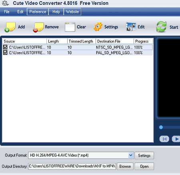The image size is (180, 175).
Task: Click 100% progress in the NTSC row
Action: 138,47
